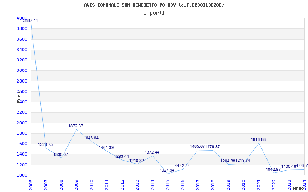Click the 1872.37 peak value label
The image size is (308, 192).
coord(76,126)
